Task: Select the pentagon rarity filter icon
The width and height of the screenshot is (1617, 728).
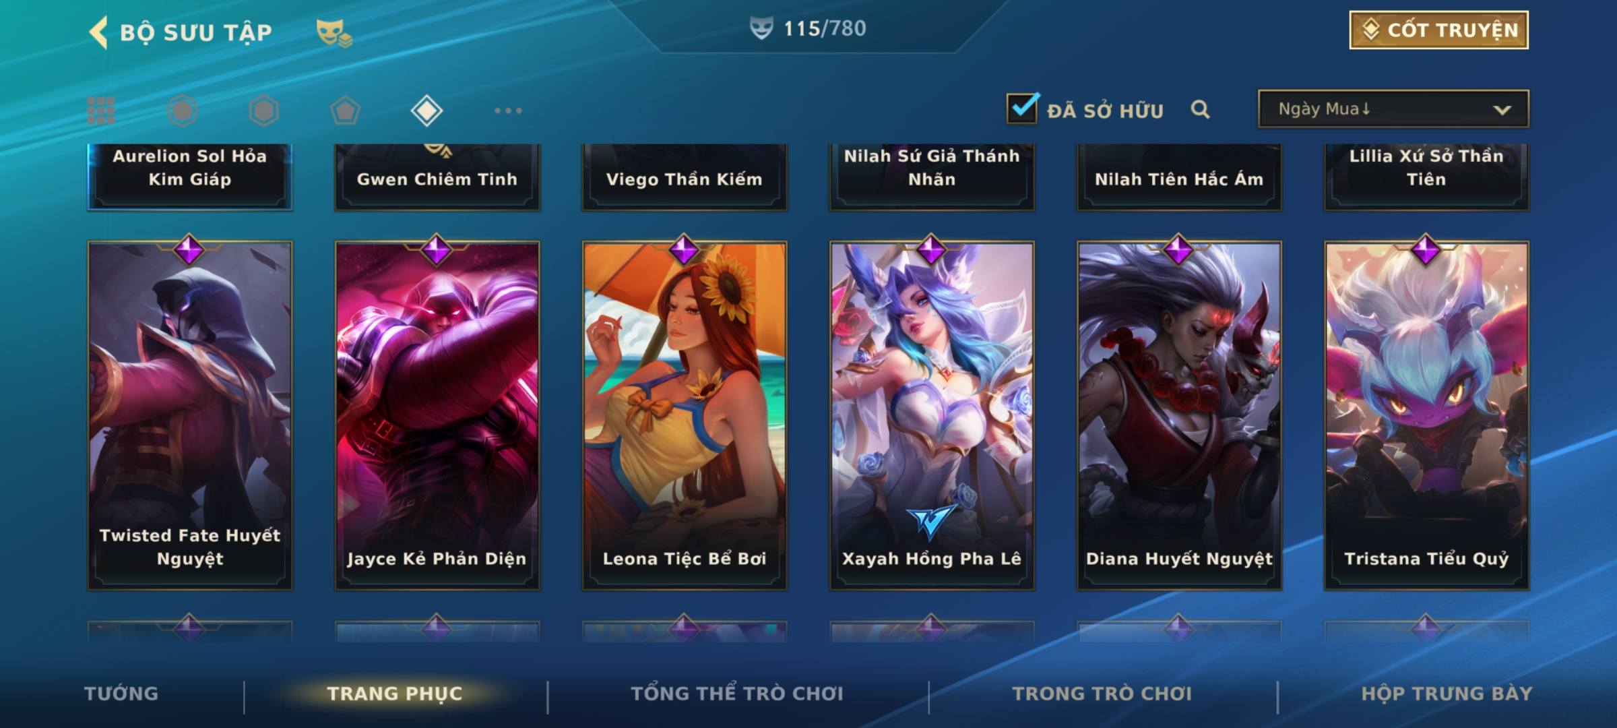Action: click(345, 111)
